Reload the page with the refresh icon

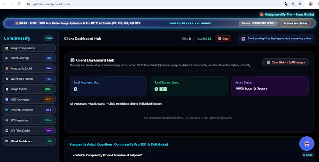19,4
